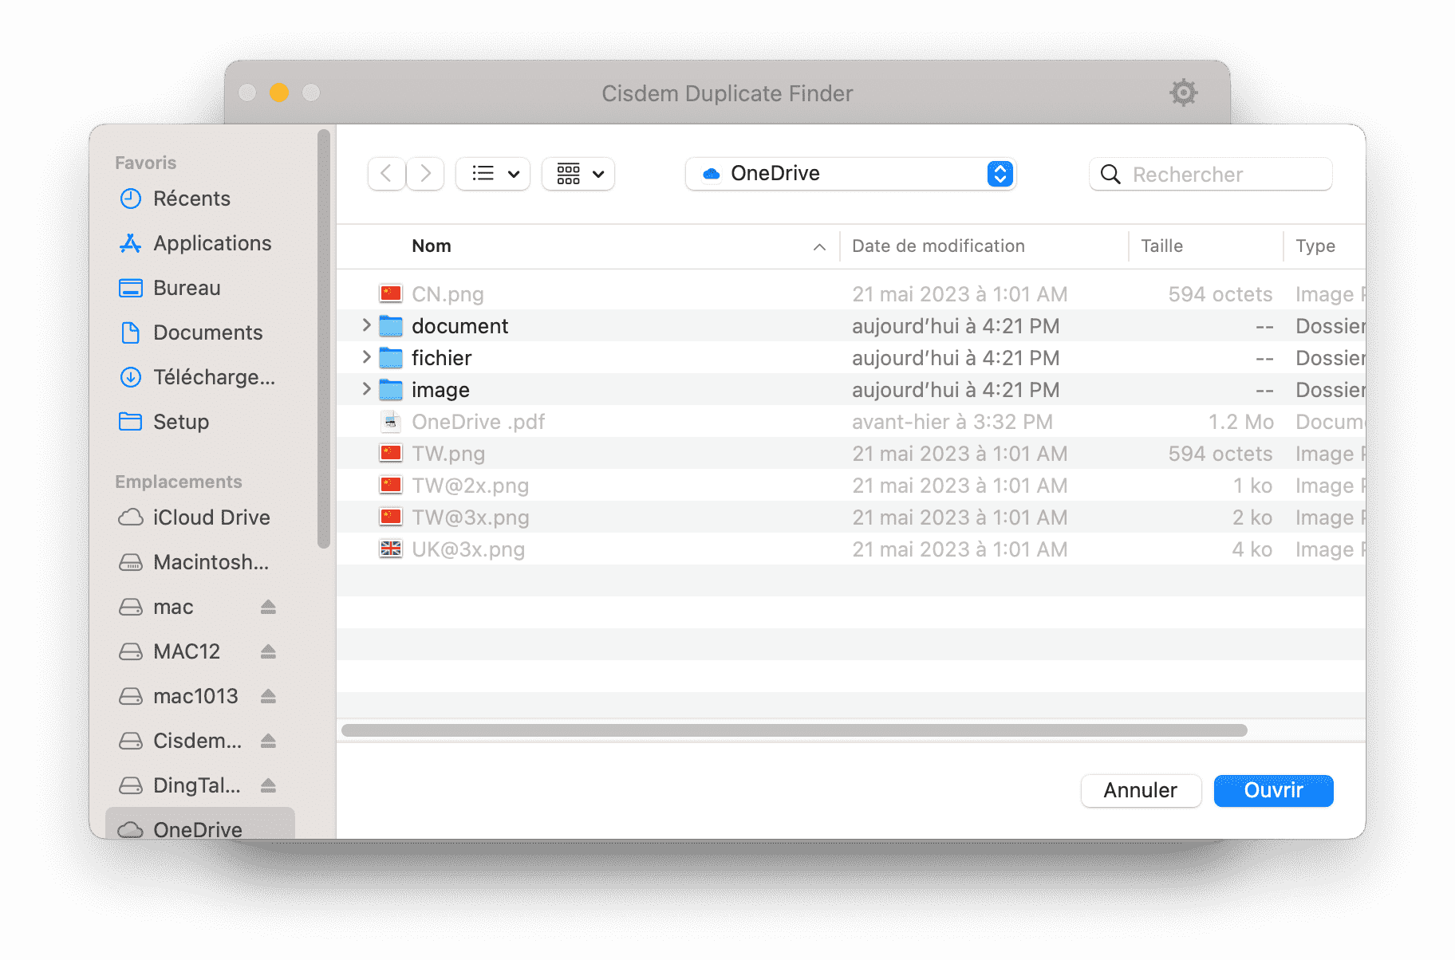The width and height of the screenshot is (1455, 960).
Task: Click the Rechercher search field
Action: (x=1211, y=175)
